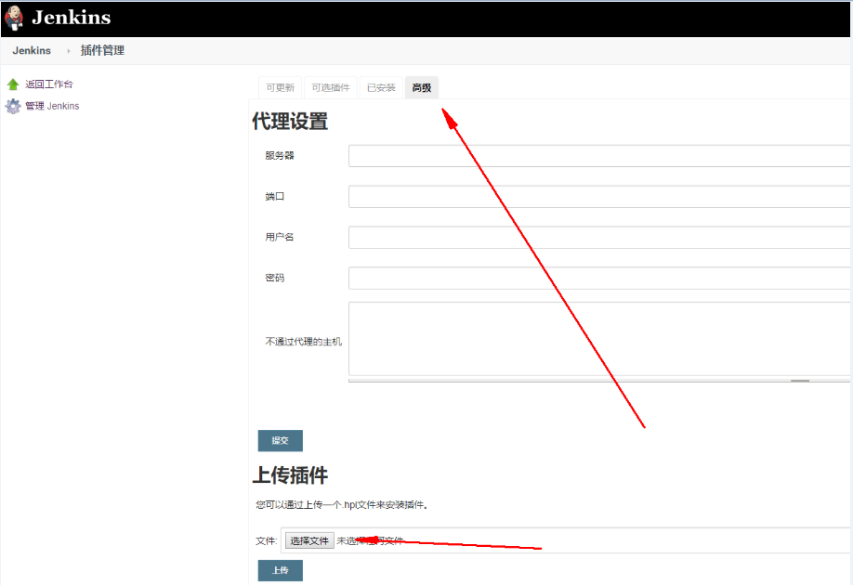Click the .hpi upload description text

coord(342,505)
